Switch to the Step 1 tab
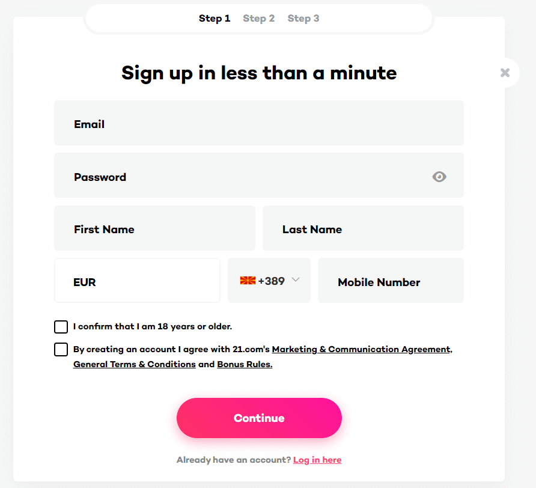 coord(215,19)
